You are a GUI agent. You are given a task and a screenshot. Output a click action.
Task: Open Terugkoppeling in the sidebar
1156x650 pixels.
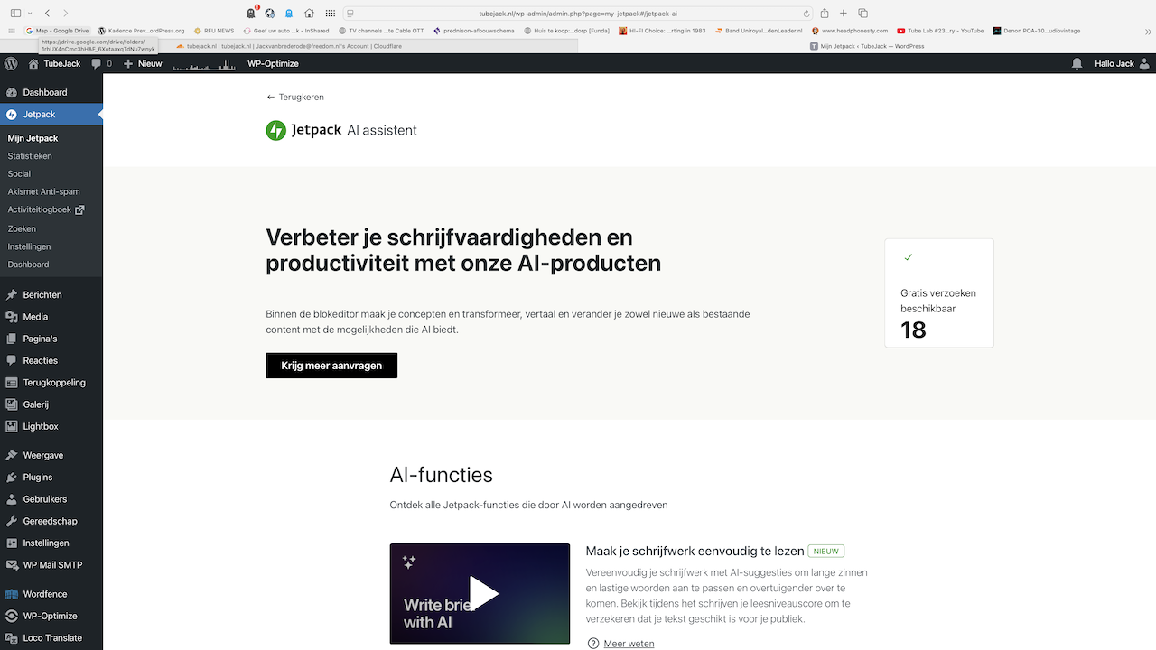click(51, 383)
